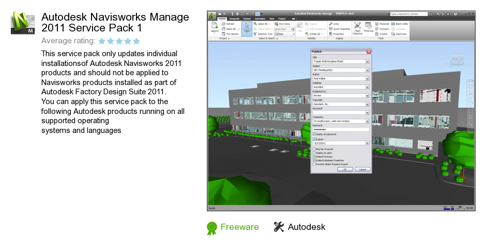486x251 pixels.
Task: Switch to the Home ribbon tab
Action: [x=222, y=19]
